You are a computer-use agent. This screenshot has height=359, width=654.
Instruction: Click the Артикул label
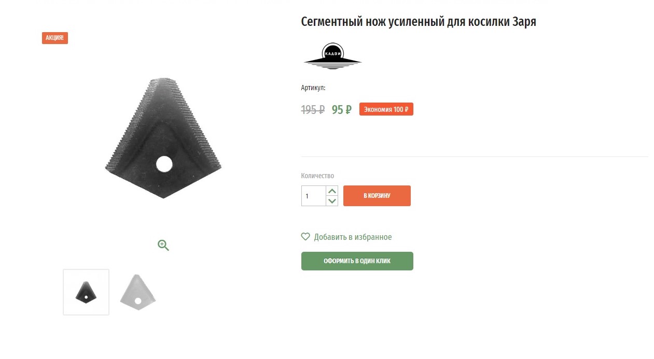(313, 88)
